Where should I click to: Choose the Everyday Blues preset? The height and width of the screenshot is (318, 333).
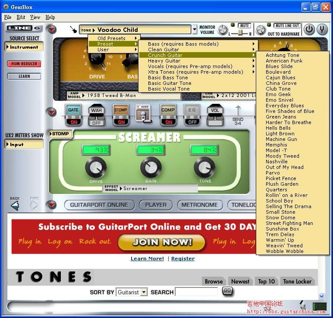tap(285, 106)
